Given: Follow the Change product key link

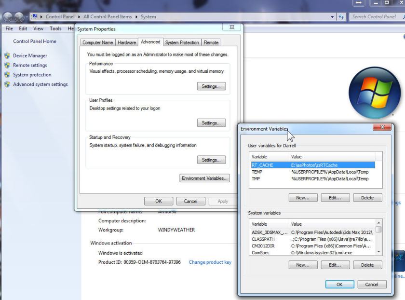Looking at the screenshot, I should click(210, 262).
